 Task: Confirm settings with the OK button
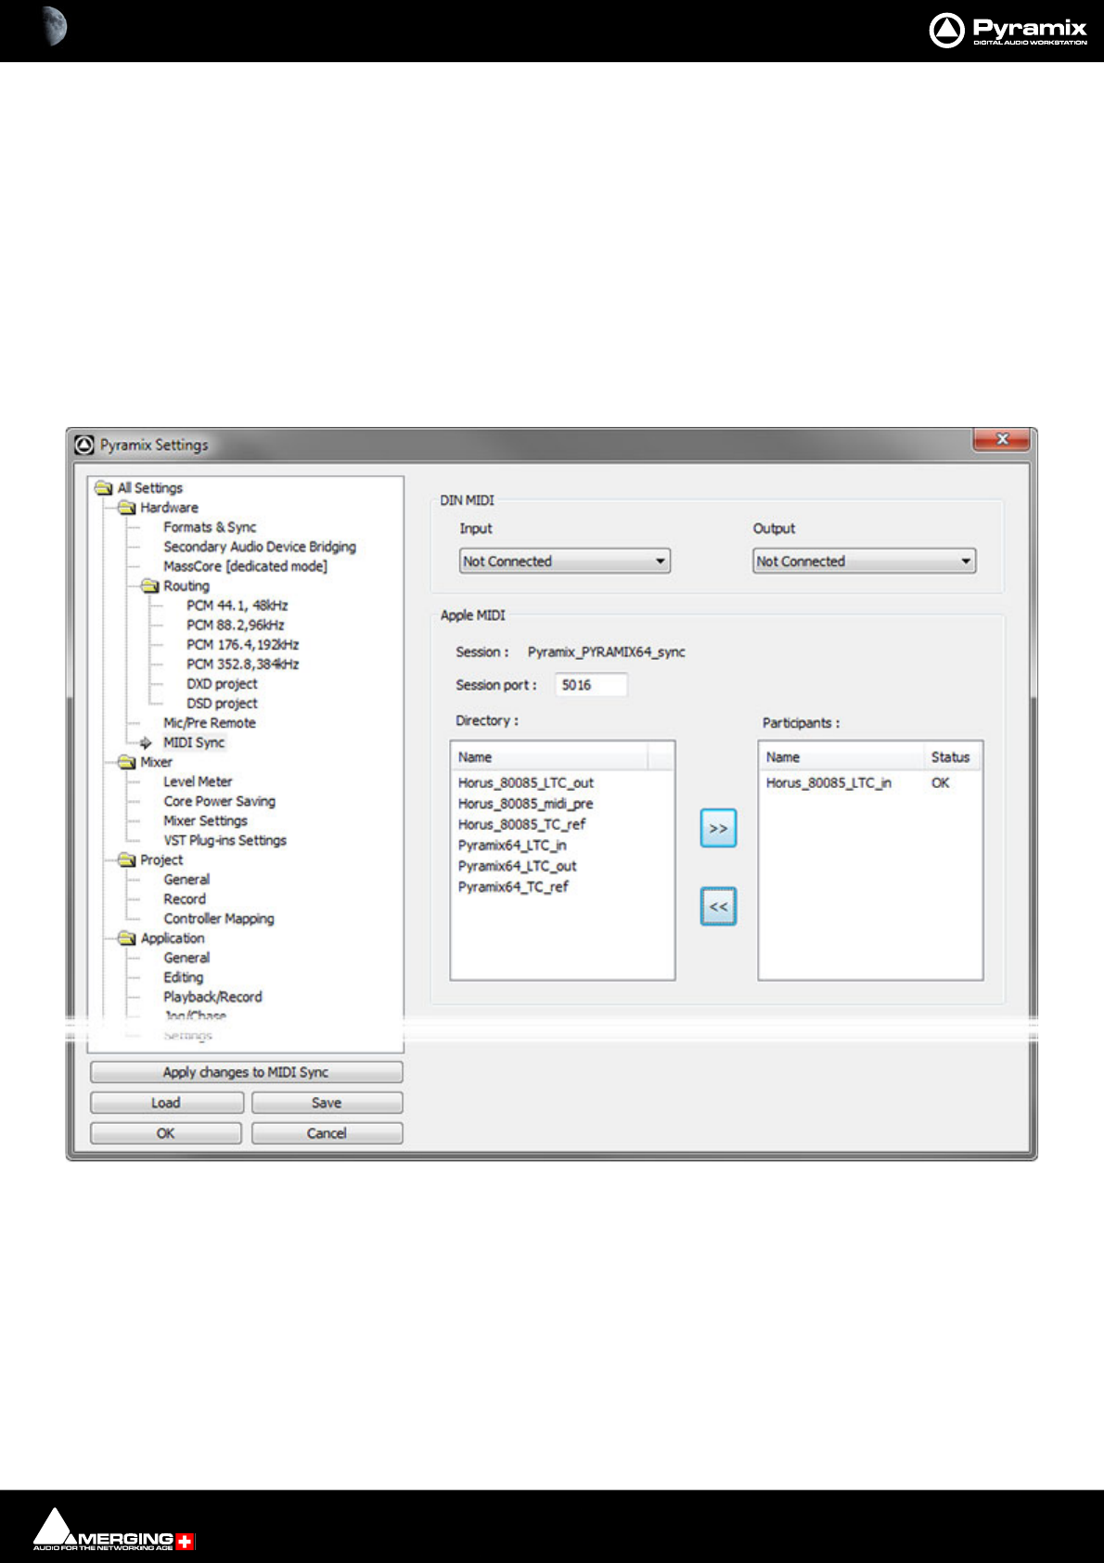pyautogui.click(x=166, y=1133)
